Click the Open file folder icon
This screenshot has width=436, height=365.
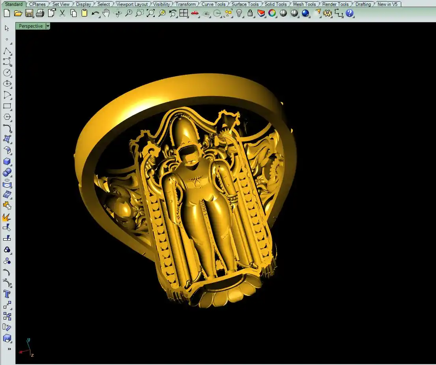(18, 13)
